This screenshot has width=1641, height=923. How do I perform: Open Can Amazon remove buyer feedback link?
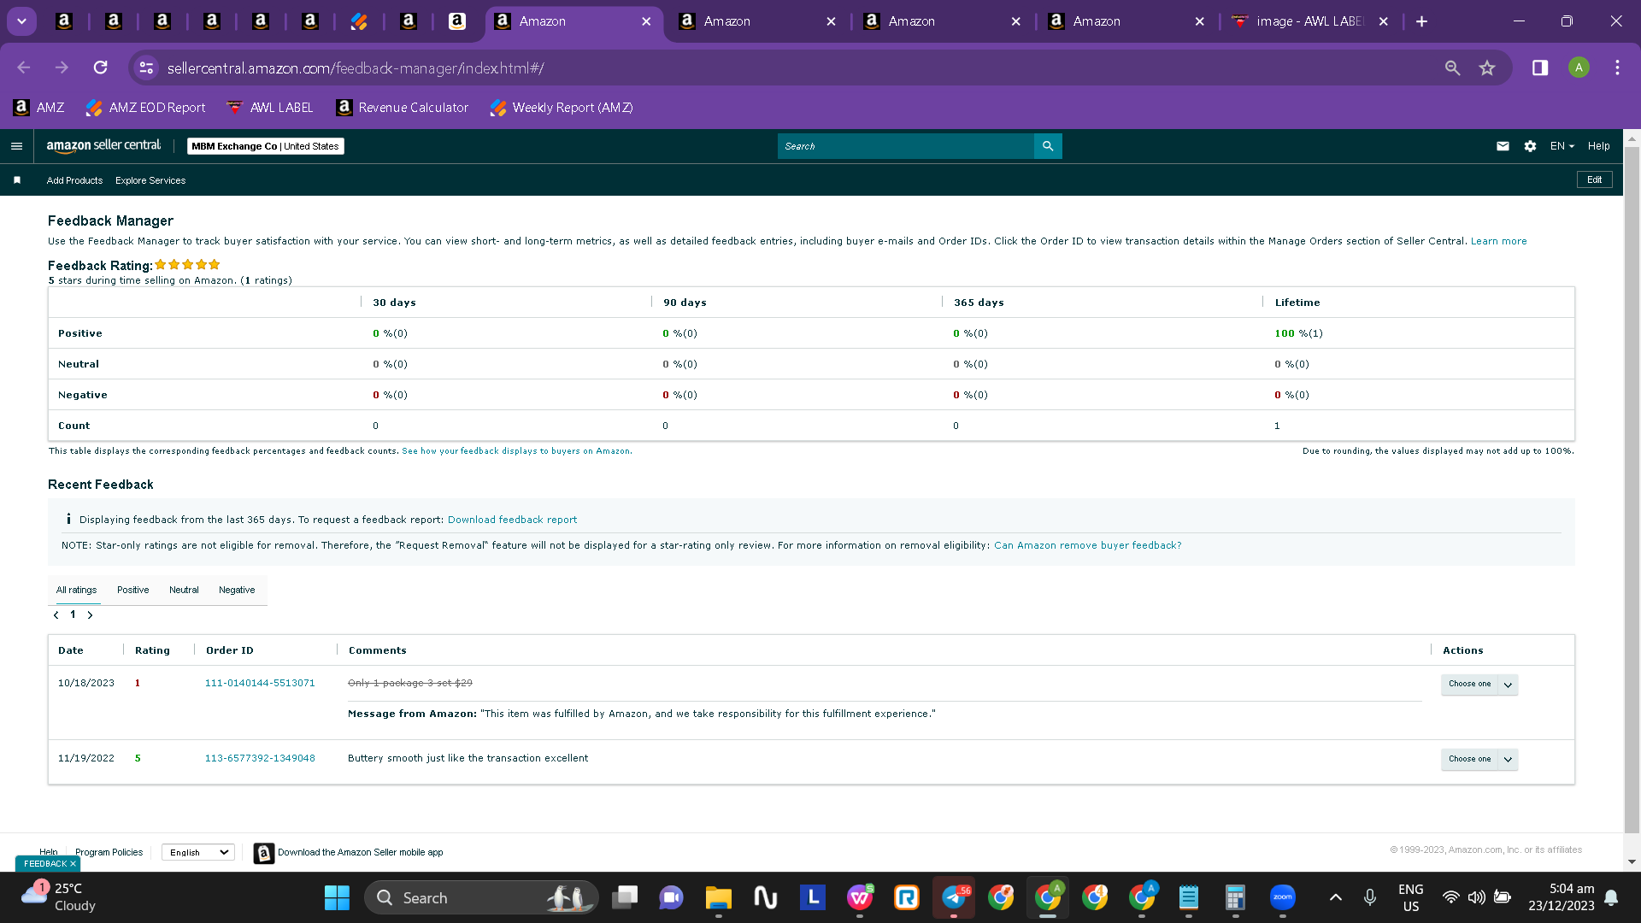tap(1087, 545)
